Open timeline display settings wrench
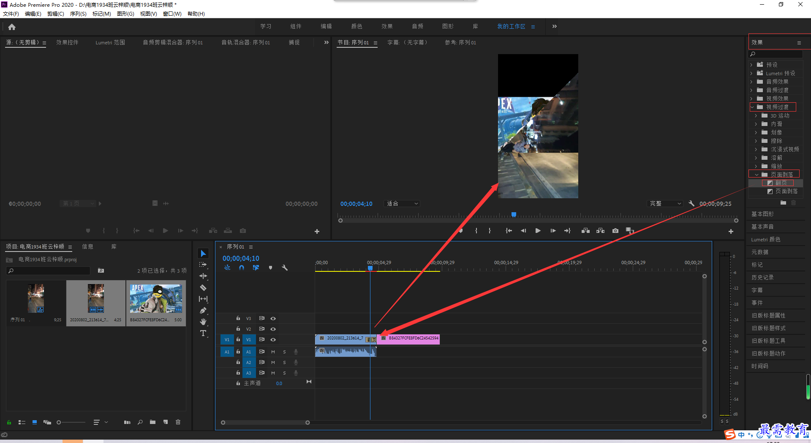 pyautogui.click(x=285, y=268)
